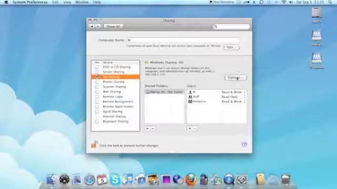Click the Computer Name field
This screenshot has width=337, height=189.
coord(183,40)
